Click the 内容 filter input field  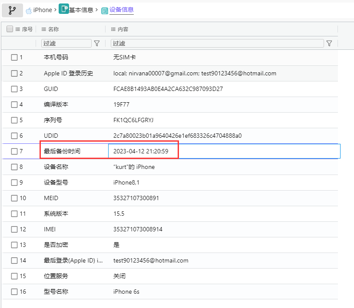point(217,43)
